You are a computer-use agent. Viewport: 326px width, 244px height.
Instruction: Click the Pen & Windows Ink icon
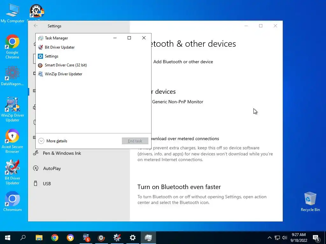coord(36,153)
